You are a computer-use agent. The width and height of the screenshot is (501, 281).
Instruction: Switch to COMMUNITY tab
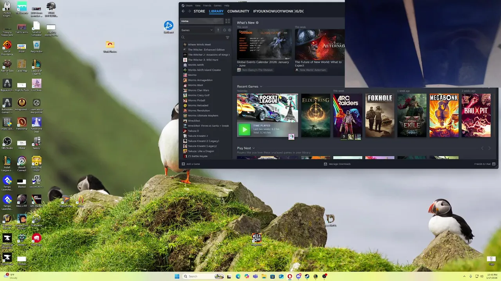238,11
